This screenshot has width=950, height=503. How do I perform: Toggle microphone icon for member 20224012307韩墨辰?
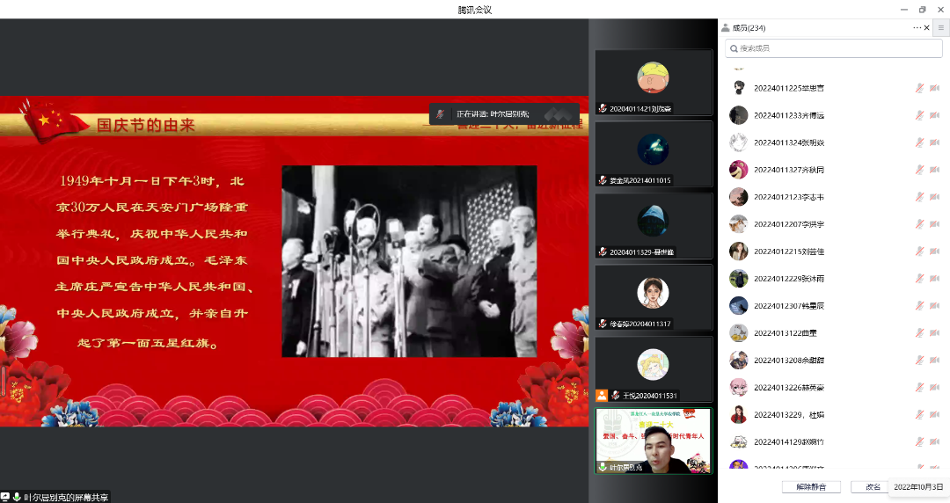click(x=919, y=306)
